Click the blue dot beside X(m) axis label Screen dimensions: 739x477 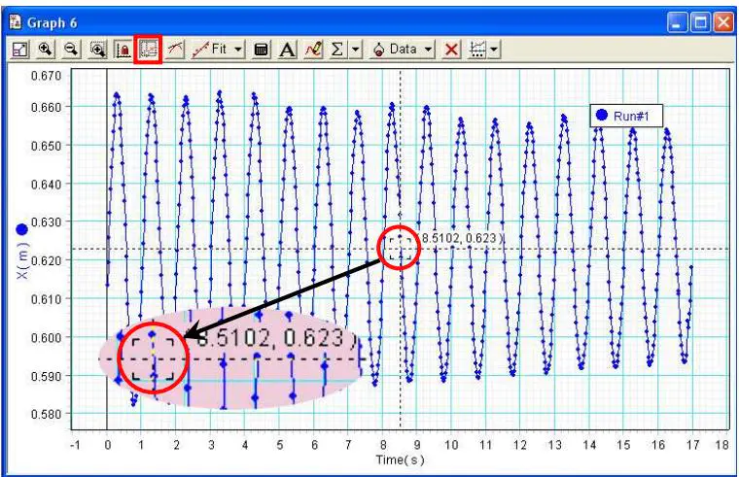click(23, 229)
